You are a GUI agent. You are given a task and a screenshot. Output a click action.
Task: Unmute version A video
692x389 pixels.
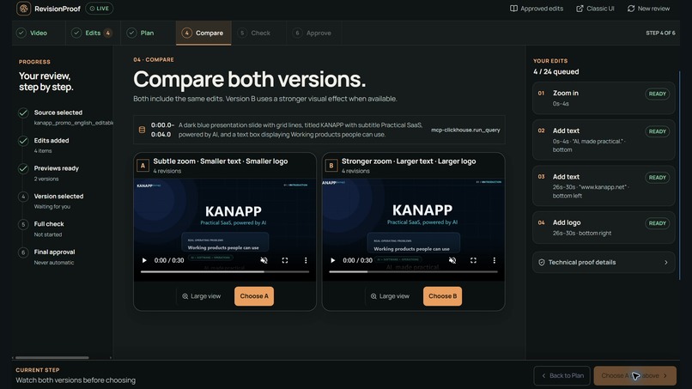[x=264, y=260]
